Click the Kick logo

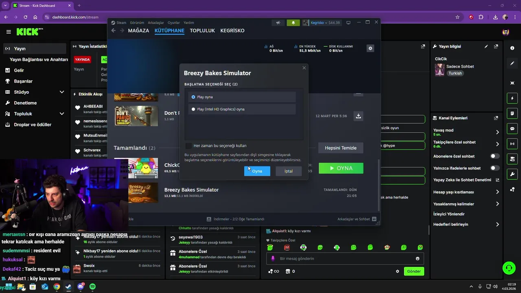click(x=29, y=32)
